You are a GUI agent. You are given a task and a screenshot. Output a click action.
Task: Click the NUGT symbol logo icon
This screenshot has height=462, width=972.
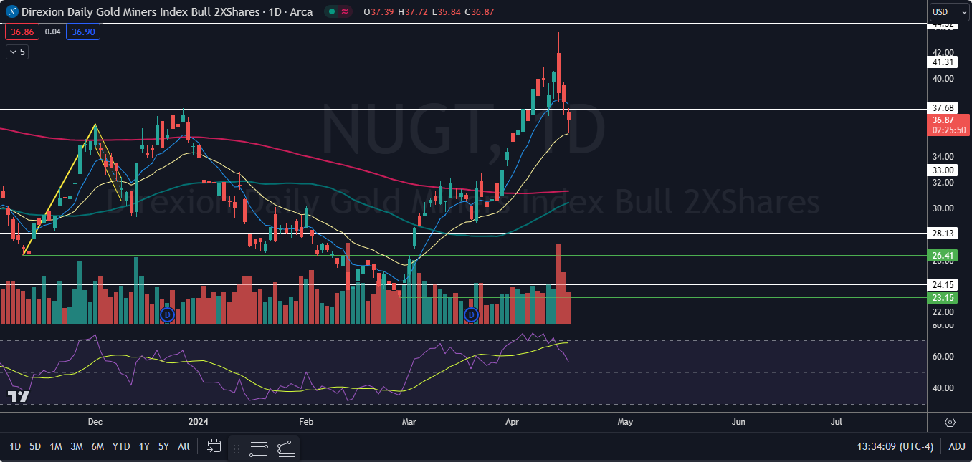point(11,11)
